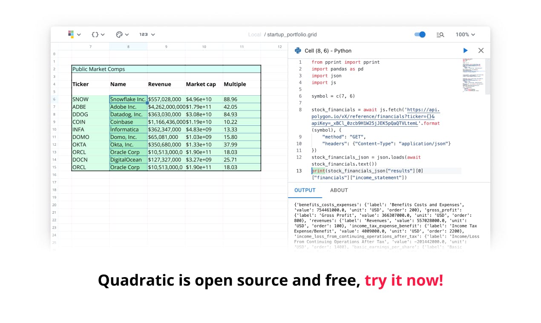Screen dimensions: 541x323
Task: Click column header 10
Action: (204, 46)
